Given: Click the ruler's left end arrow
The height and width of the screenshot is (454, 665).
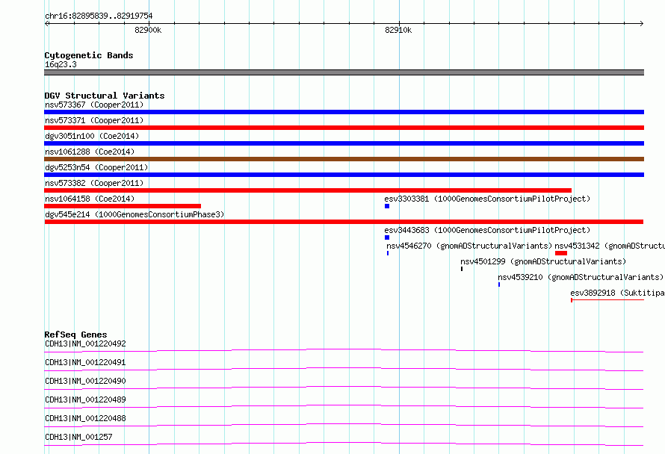Looking at the screenshot, I should click(x=46, y=23).
